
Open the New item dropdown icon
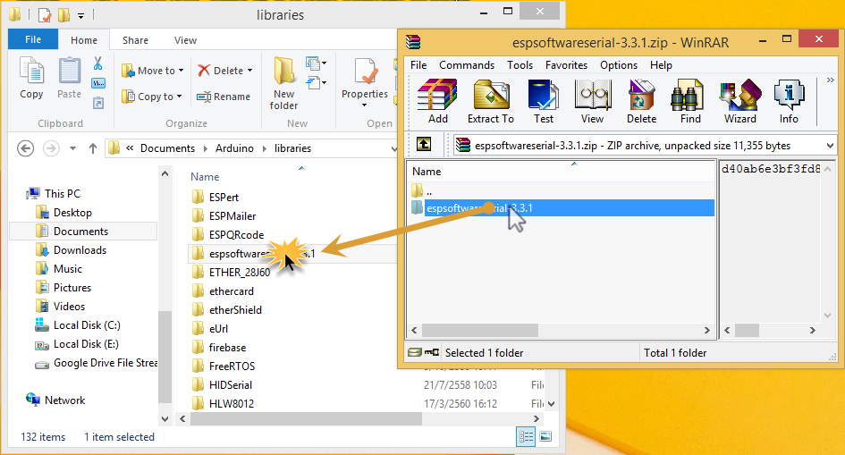[316, 63]
